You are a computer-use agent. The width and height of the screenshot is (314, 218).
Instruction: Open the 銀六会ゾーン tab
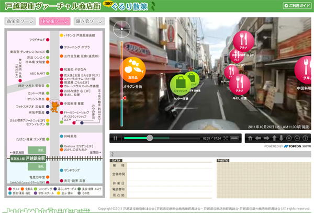pos(89,21)
